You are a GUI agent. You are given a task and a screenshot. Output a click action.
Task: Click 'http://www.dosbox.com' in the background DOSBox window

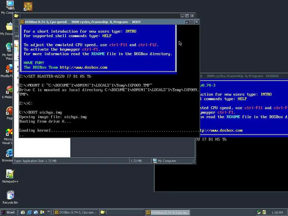221,130
